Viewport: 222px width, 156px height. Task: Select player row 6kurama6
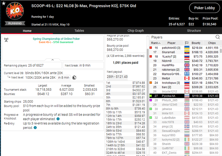(185, 52)
